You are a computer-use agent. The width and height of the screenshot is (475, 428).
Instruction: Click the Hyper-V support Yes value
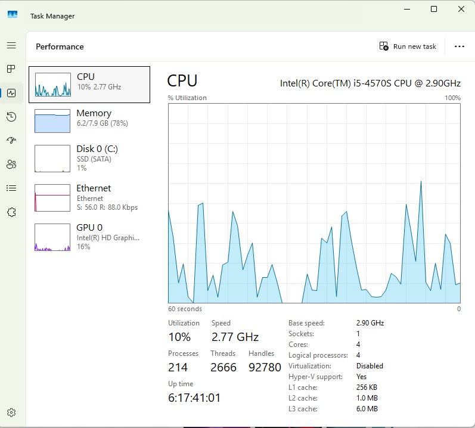[x=361, y=377]
